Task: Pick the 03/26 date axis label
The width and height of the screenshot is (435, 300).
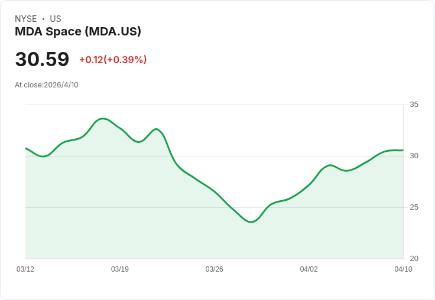Action: coord(215,269)
